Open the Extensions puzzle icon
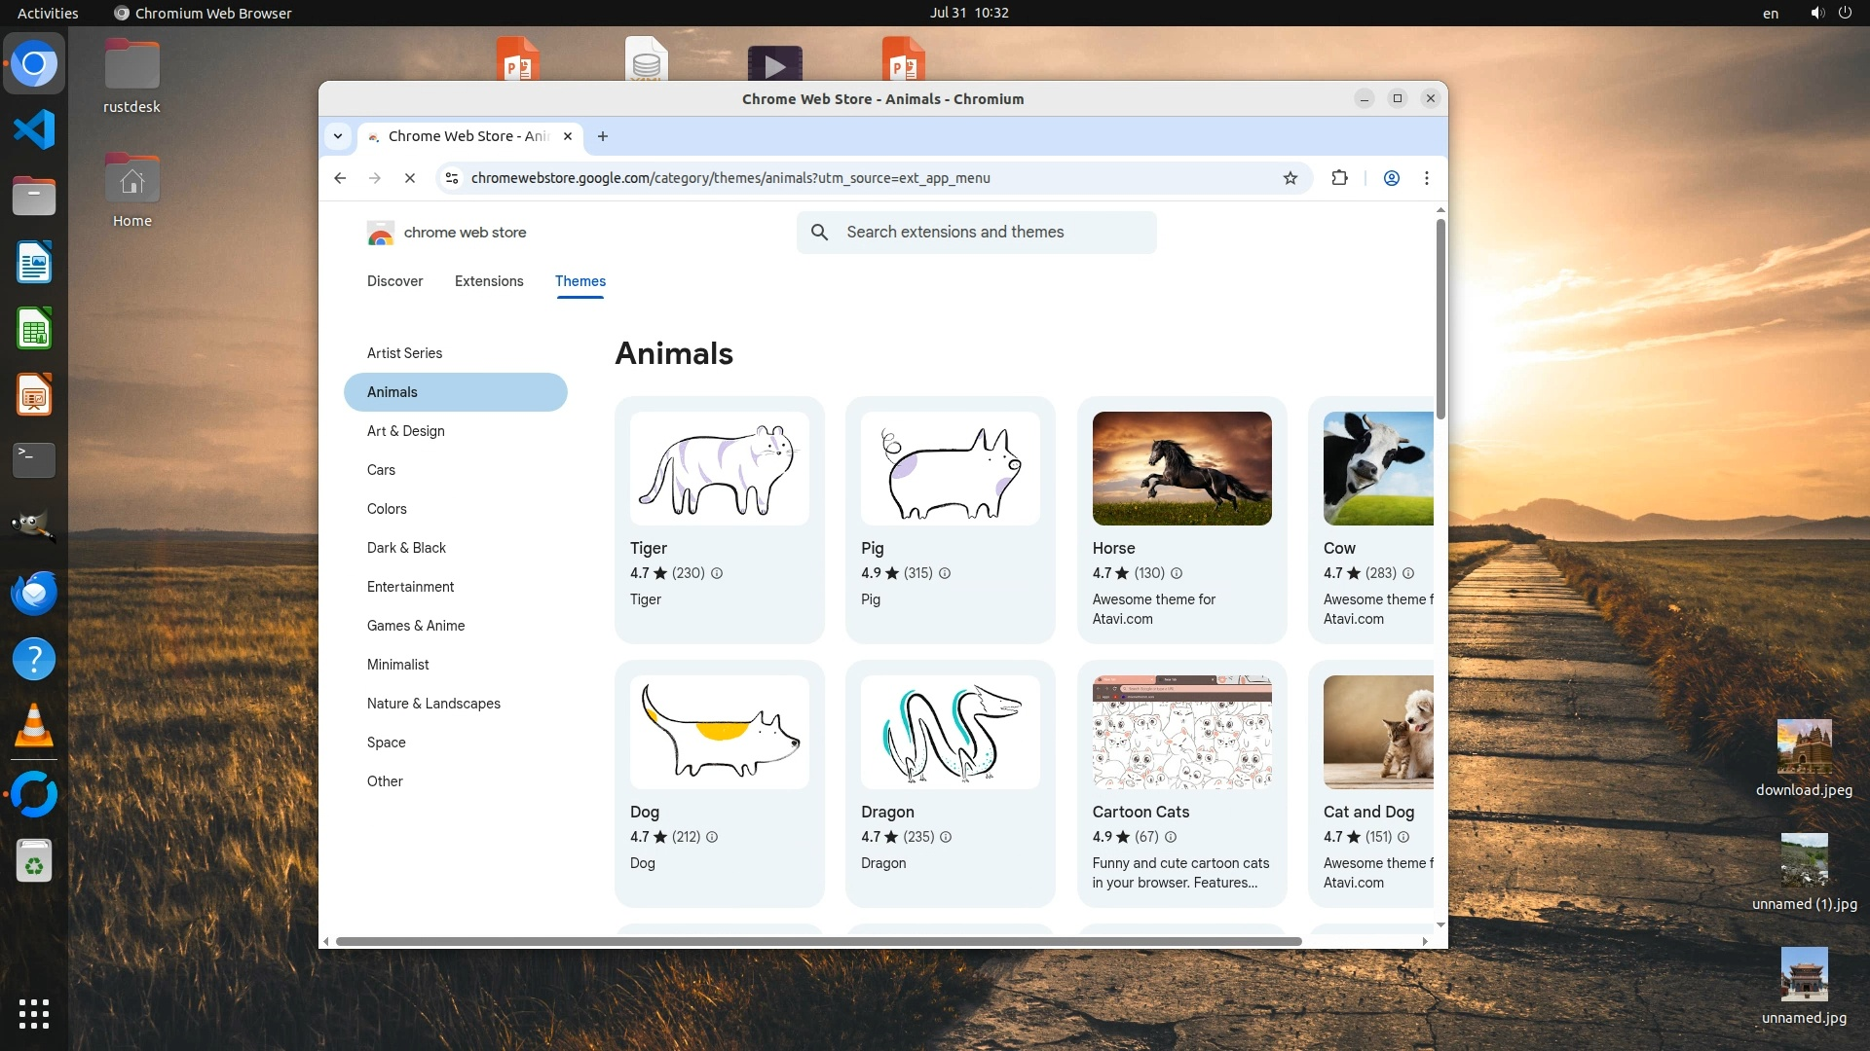The image size is (1870, 1051). pyautogui.click(x=1339, y=178)
